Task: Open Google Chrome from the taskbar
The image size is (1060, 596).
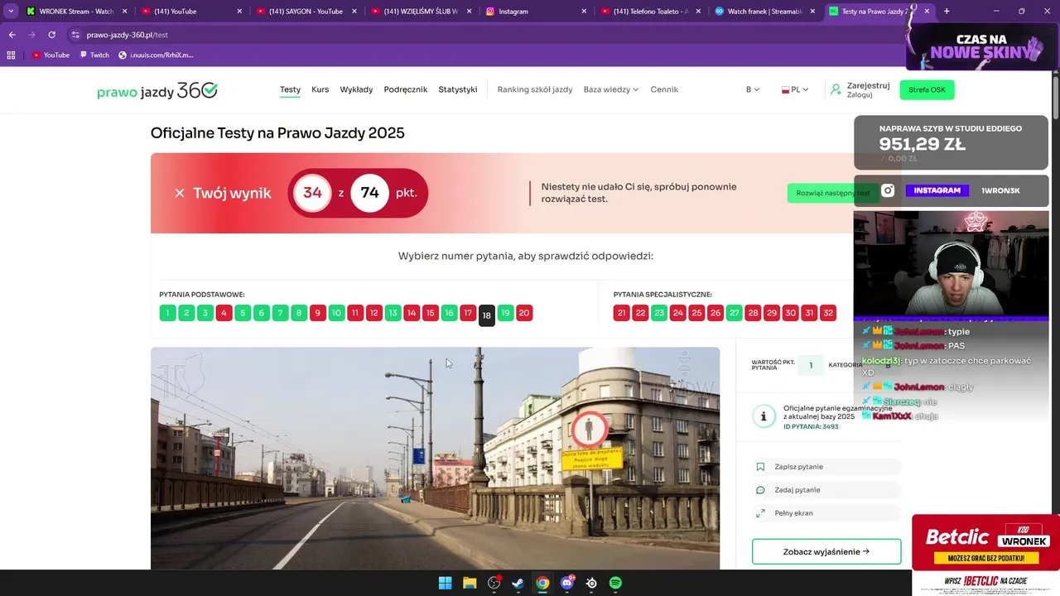Action: point(542,583)
